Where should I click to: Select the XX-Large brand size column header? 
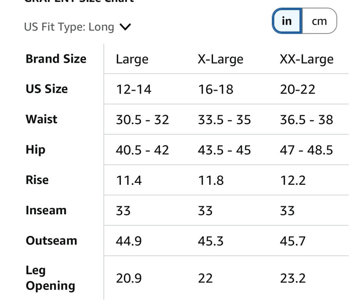307,59
